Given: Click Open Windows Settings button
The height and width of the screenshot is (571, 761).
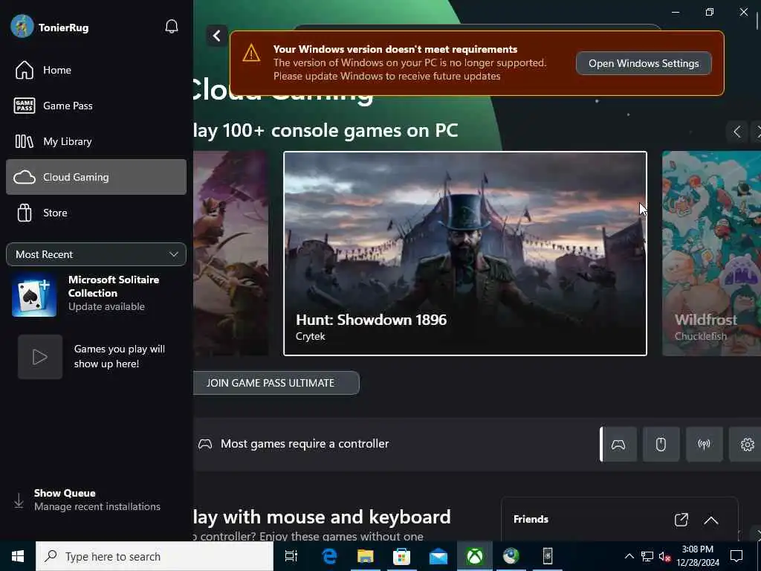Looking at the screenshot, I should coord(644,63).
